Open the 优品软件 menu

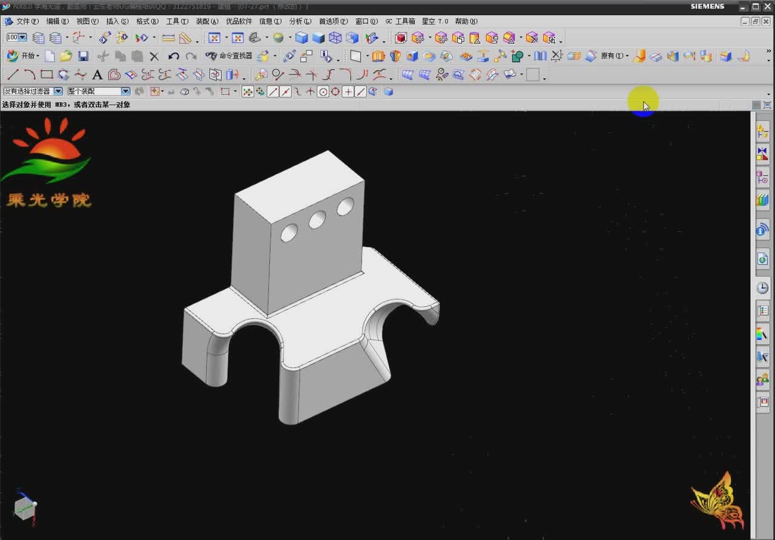click(x=239, y=21)
